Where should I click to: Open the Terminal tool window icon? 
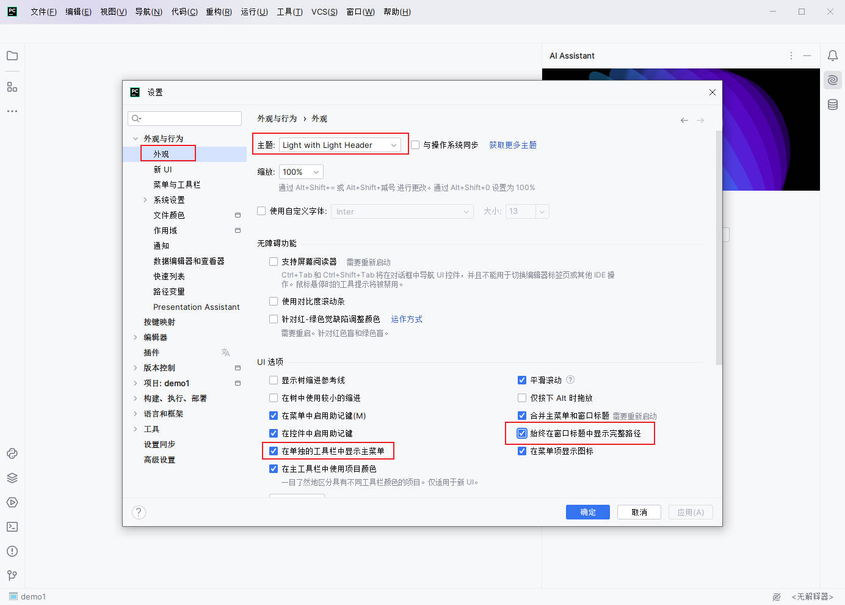pos(12,527)
